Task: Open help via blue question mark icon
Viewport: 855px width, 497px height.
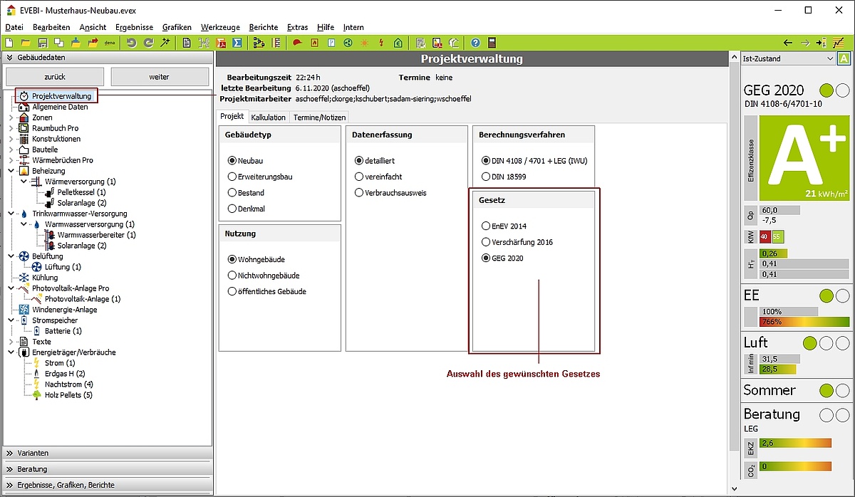Action: coord(475,43)
